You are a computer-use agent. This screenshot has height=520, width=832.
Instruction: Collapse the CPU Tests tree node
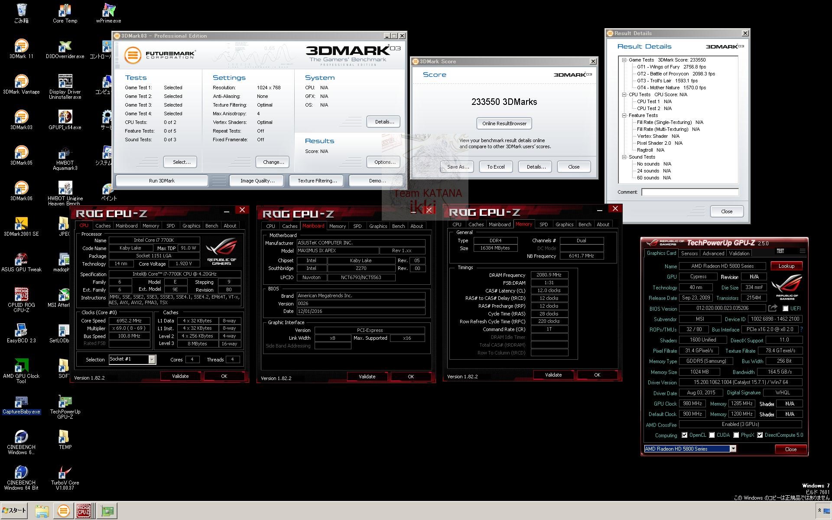624,94
